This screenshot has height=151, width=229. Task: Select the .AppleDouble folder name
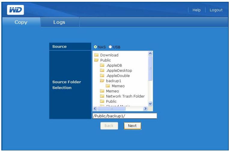click(118, 76)
